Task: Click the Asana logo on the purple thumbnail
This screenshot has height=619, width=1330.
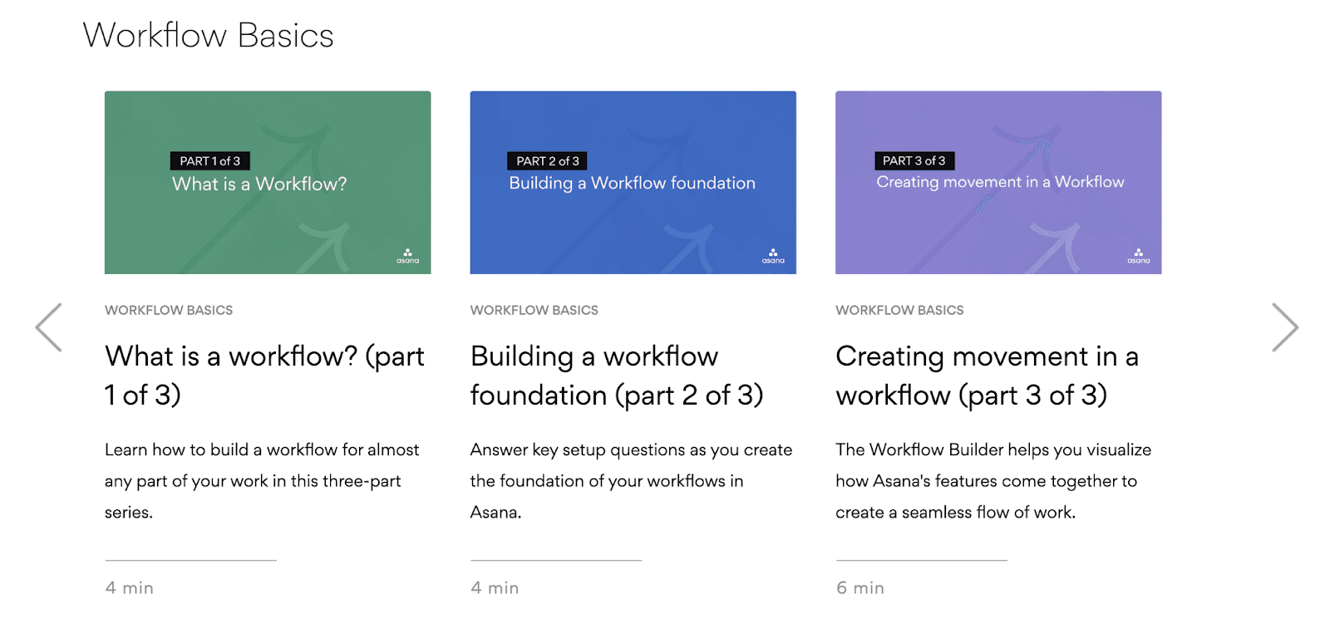Action: (1138, 256)
